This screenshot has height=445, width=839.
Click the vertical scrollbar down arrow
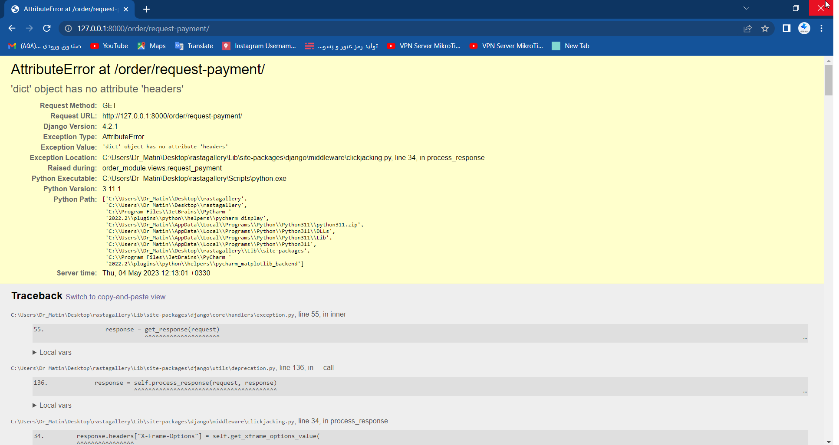click(x=829, y=442)
